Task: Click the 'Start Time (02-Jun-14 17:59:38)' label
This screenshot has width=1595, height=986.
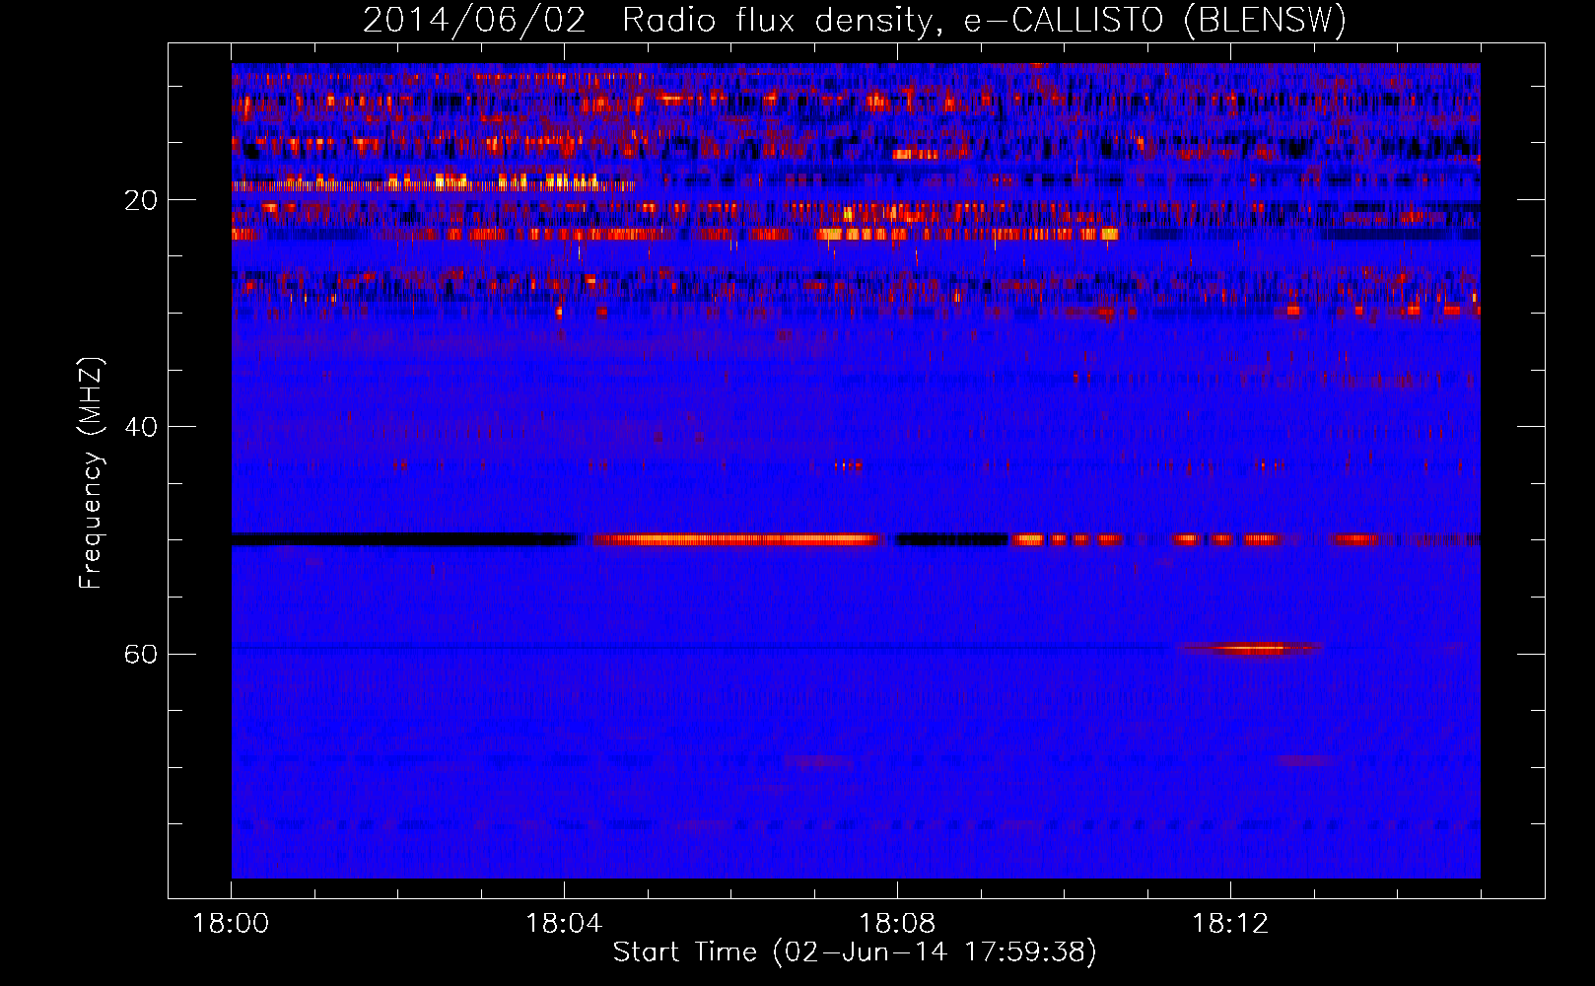Action: coord(855,952)
